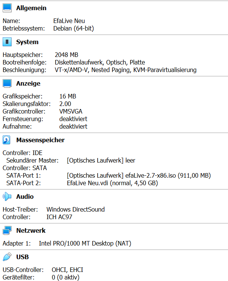
Task: Click the empty Sekundärer Master optical drive
Action: coord(101,160)
